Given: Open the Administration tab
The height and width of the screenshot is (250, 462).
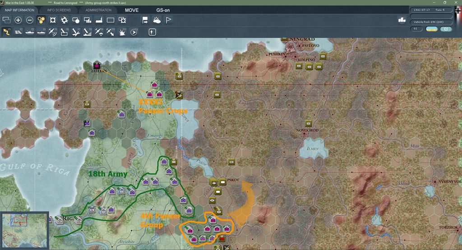Looking at the screenshot, I should 98,10.
